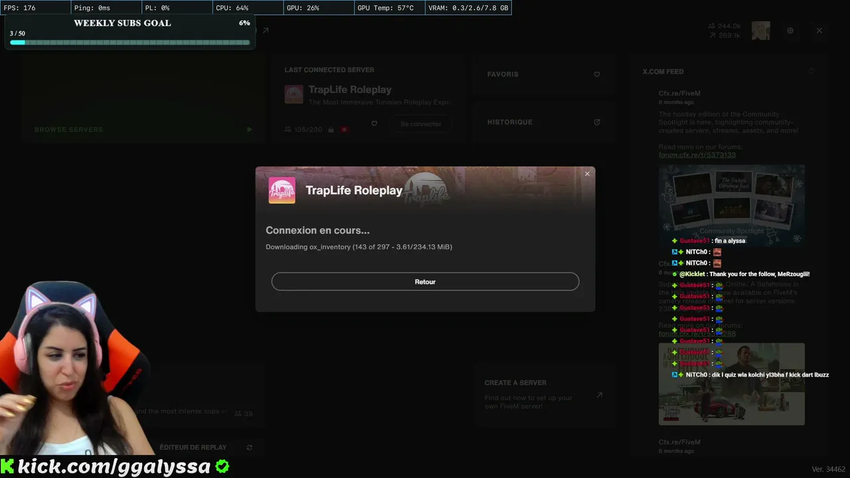Screen dimensions: 850x478
Task: Open the forum.cfx.re/t/5373133 link
Action: 697,155
